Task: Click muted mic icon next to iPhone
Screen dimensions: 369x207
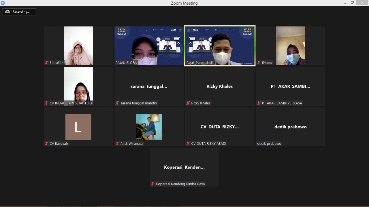Action: 259,63
